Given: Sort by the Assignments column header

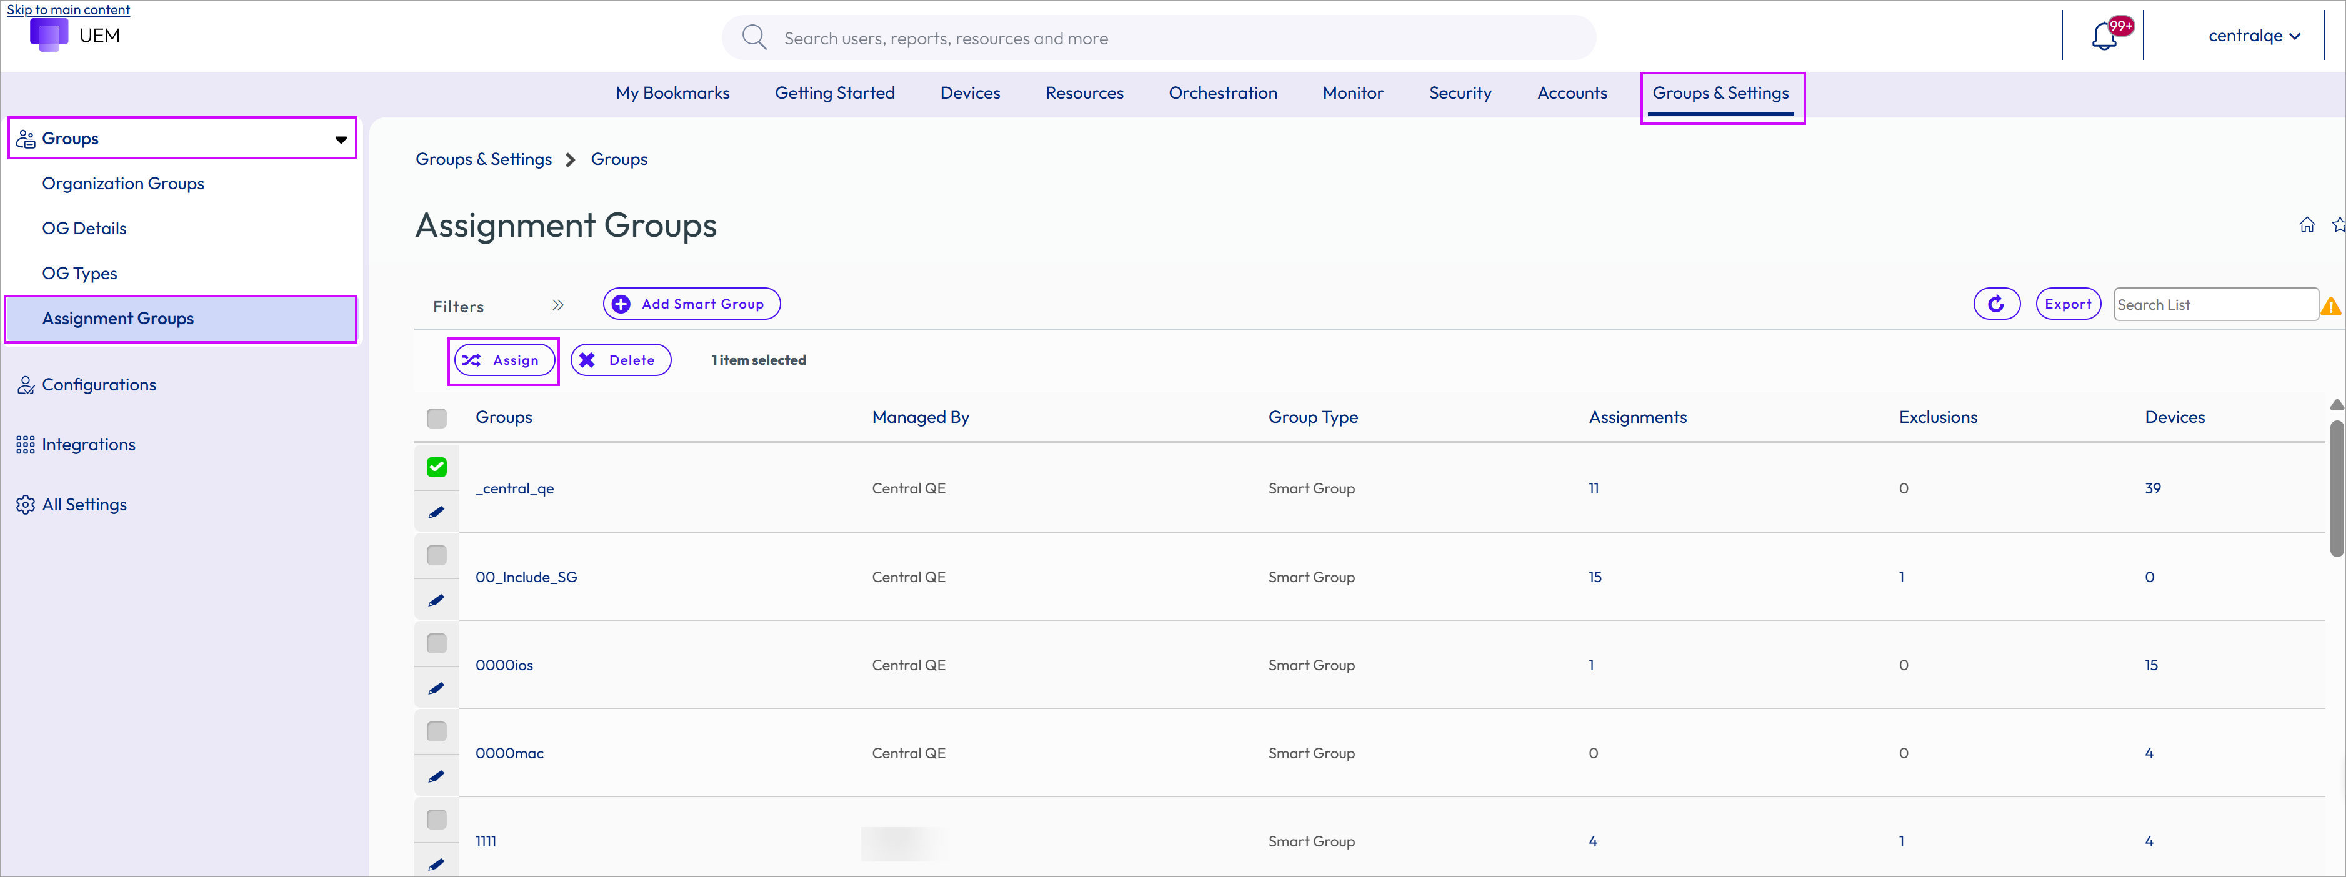Looking at the screenshot, I should point(1637,418).
